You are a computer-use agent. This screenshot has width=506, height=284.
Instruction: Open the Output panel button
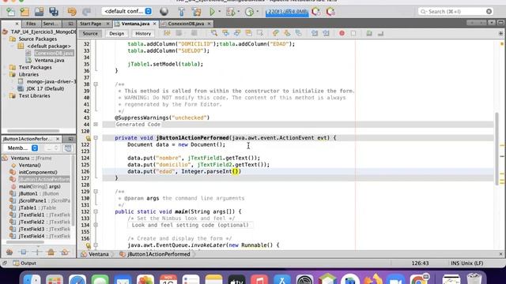(x=25, y=263)
